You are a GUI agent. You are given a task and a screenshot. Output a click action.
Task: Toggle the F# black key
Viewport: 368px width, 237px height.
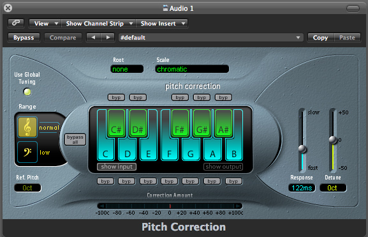click(x=180, y=123)
